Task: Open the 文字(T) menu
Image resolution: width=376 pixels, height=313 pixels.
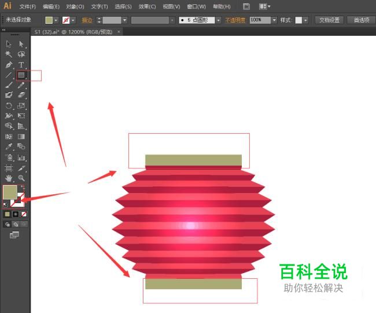Action: click(99, 6)
